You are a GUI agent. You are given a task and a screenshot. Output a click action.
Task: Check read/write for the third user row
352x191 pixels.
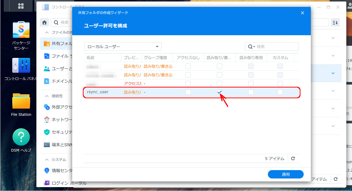(x=220, y=84)
